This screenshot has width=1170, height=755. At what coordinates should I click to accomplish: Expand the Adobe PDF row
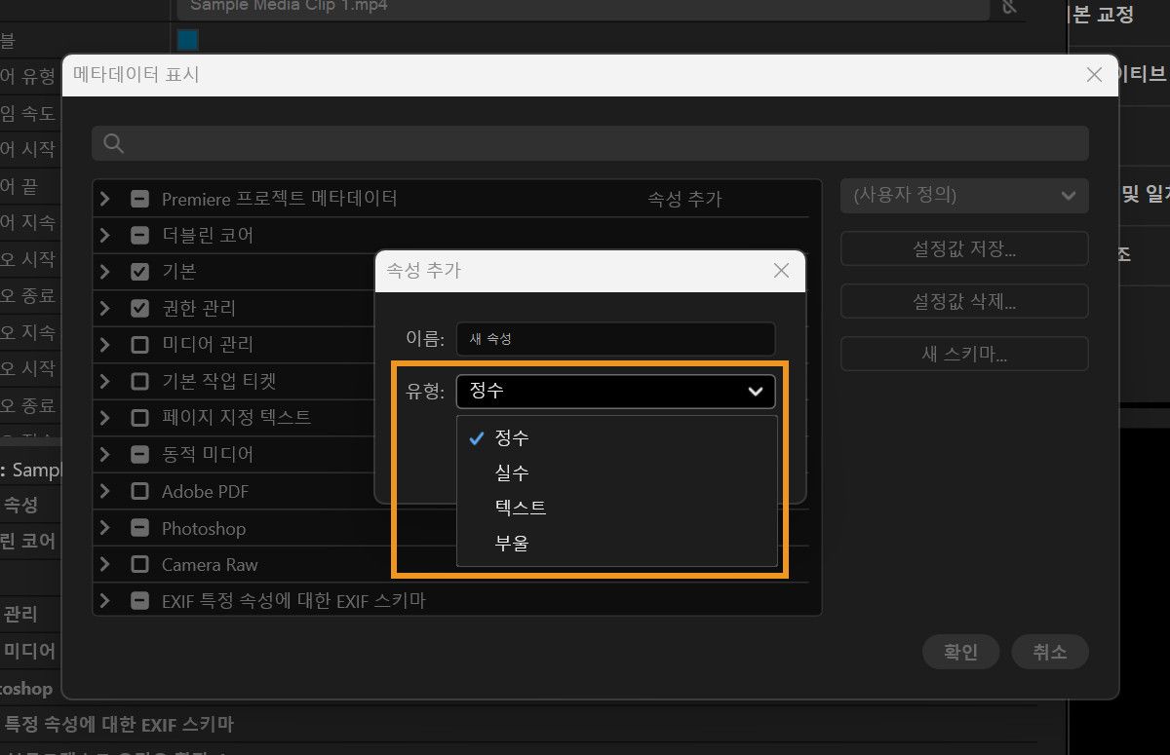[x=105, y=491]
